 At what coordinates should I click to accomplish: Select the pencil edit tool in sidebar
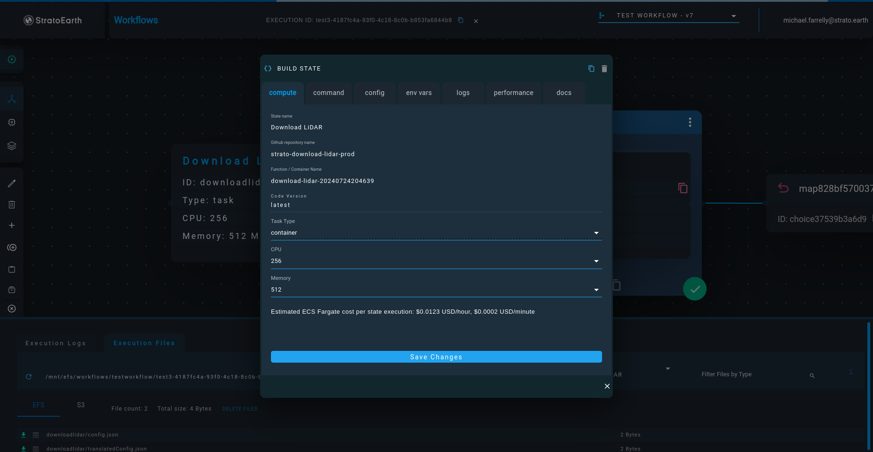pyautogui.click(x=12, y=183)
